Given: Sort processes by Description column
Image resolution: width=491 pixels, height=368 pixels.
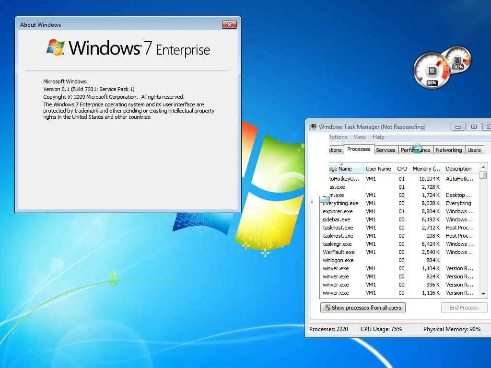Looking at the screenshot, I should point(461,169).
